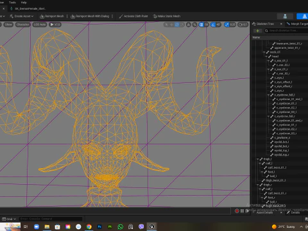Click the select mode arrow icon in viewport
This screenshot has width=308, height=231.
click(x=166, y=24)
